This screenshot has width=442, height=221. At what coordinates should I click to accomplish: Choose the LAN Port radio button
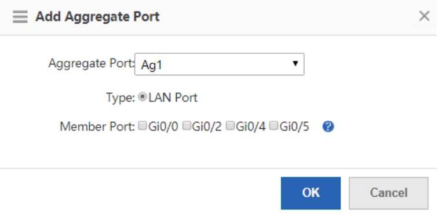pos(143,97)
